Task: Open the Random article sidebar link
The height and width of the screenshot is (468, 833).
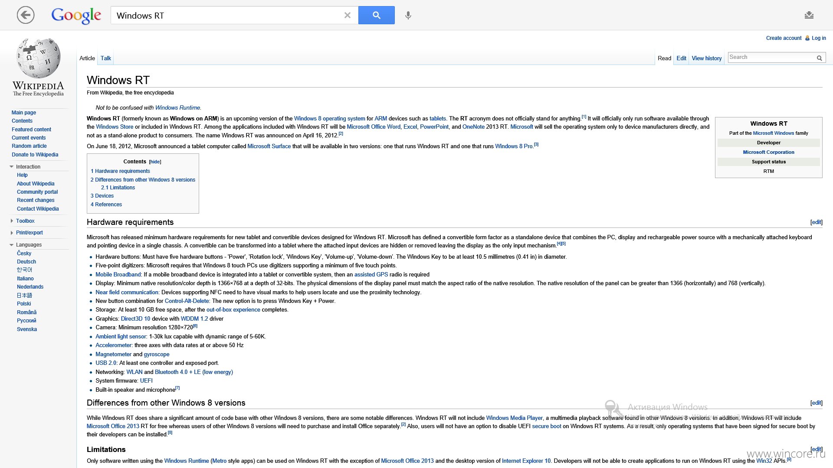Action: point(29,146)
